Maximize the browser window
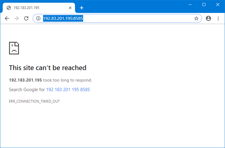The height and width of the screenshot is (148, 225). 204,5
